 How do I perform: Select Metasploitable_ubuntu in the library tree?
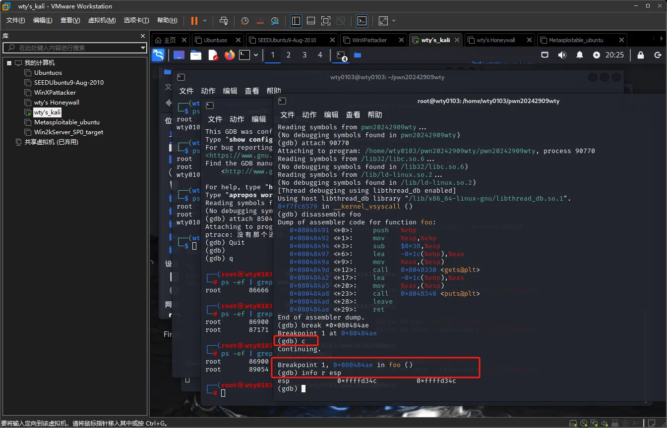(66, 122)
